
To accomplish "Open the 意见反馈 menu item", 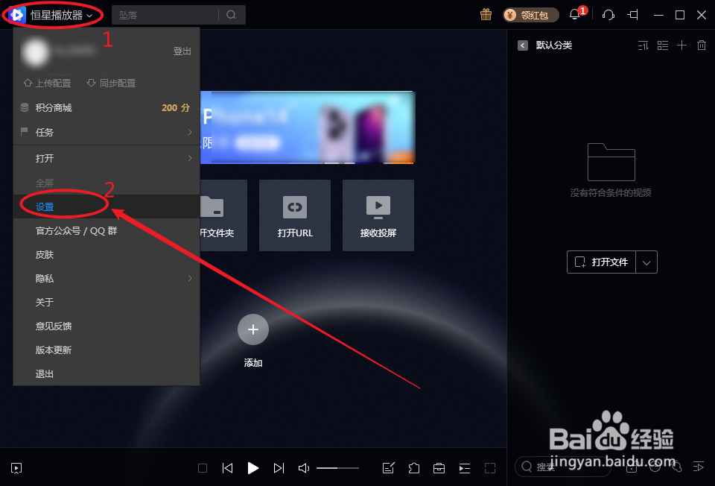I will tap(107, 326).
